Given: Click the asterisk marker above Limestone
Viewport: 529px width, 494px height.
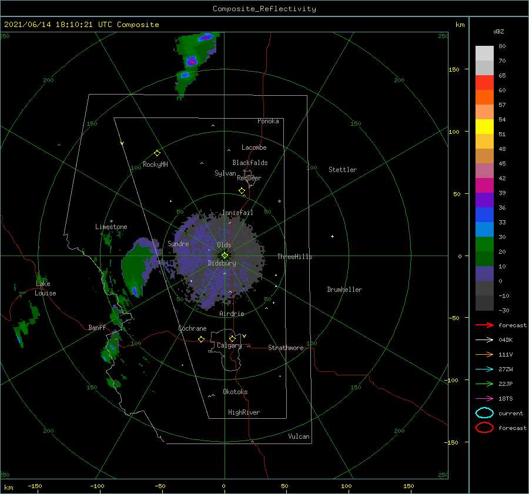Looking at the screenshot, I should 111,221.
